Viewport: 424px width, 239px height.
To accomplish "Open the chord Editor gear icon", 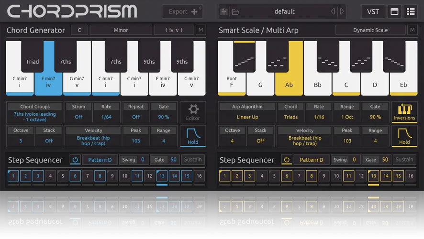I will coord(193,111).
